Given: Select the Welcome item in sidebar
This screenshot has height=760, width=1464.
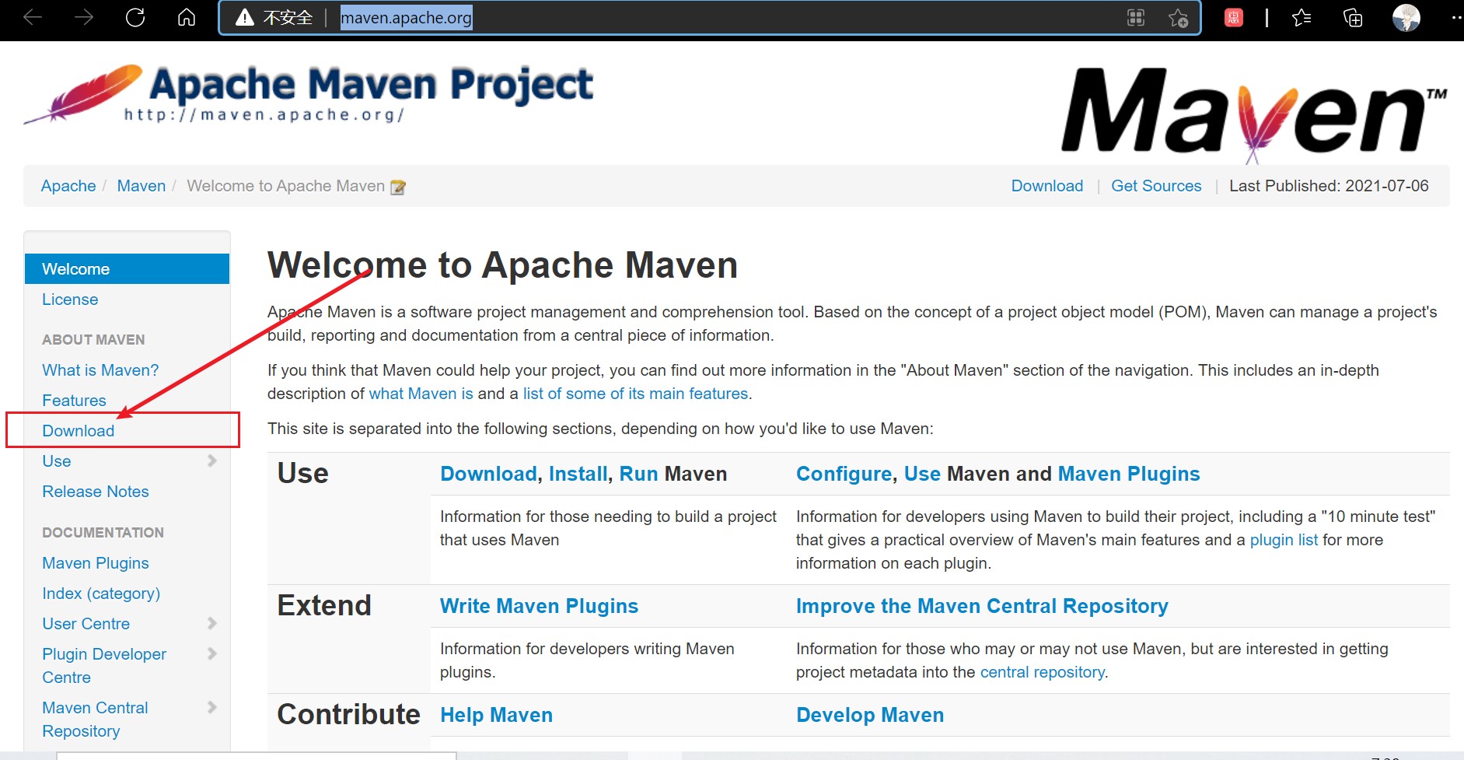Looking at the screenshot, I should [127, 269].
